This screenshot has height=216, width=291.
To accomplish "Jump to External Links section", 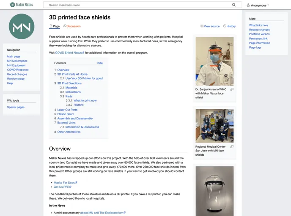I will pos(66,122).
